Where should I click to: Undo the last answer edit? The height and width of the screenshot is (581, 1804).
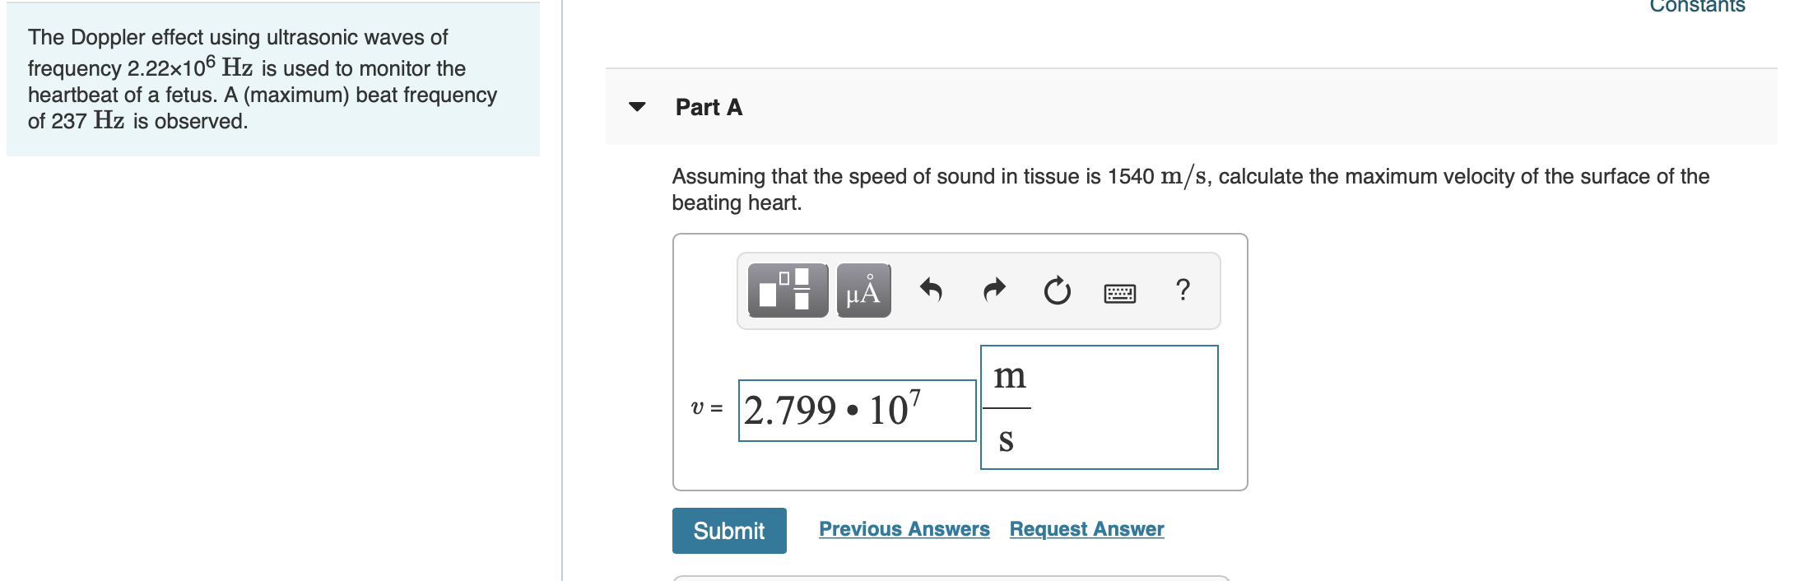(931, 290)
